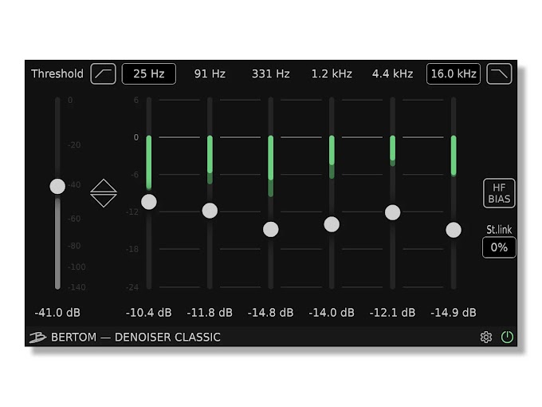Click the Threshold slider knob
The image size is (542, 407).
click(57, 187)
